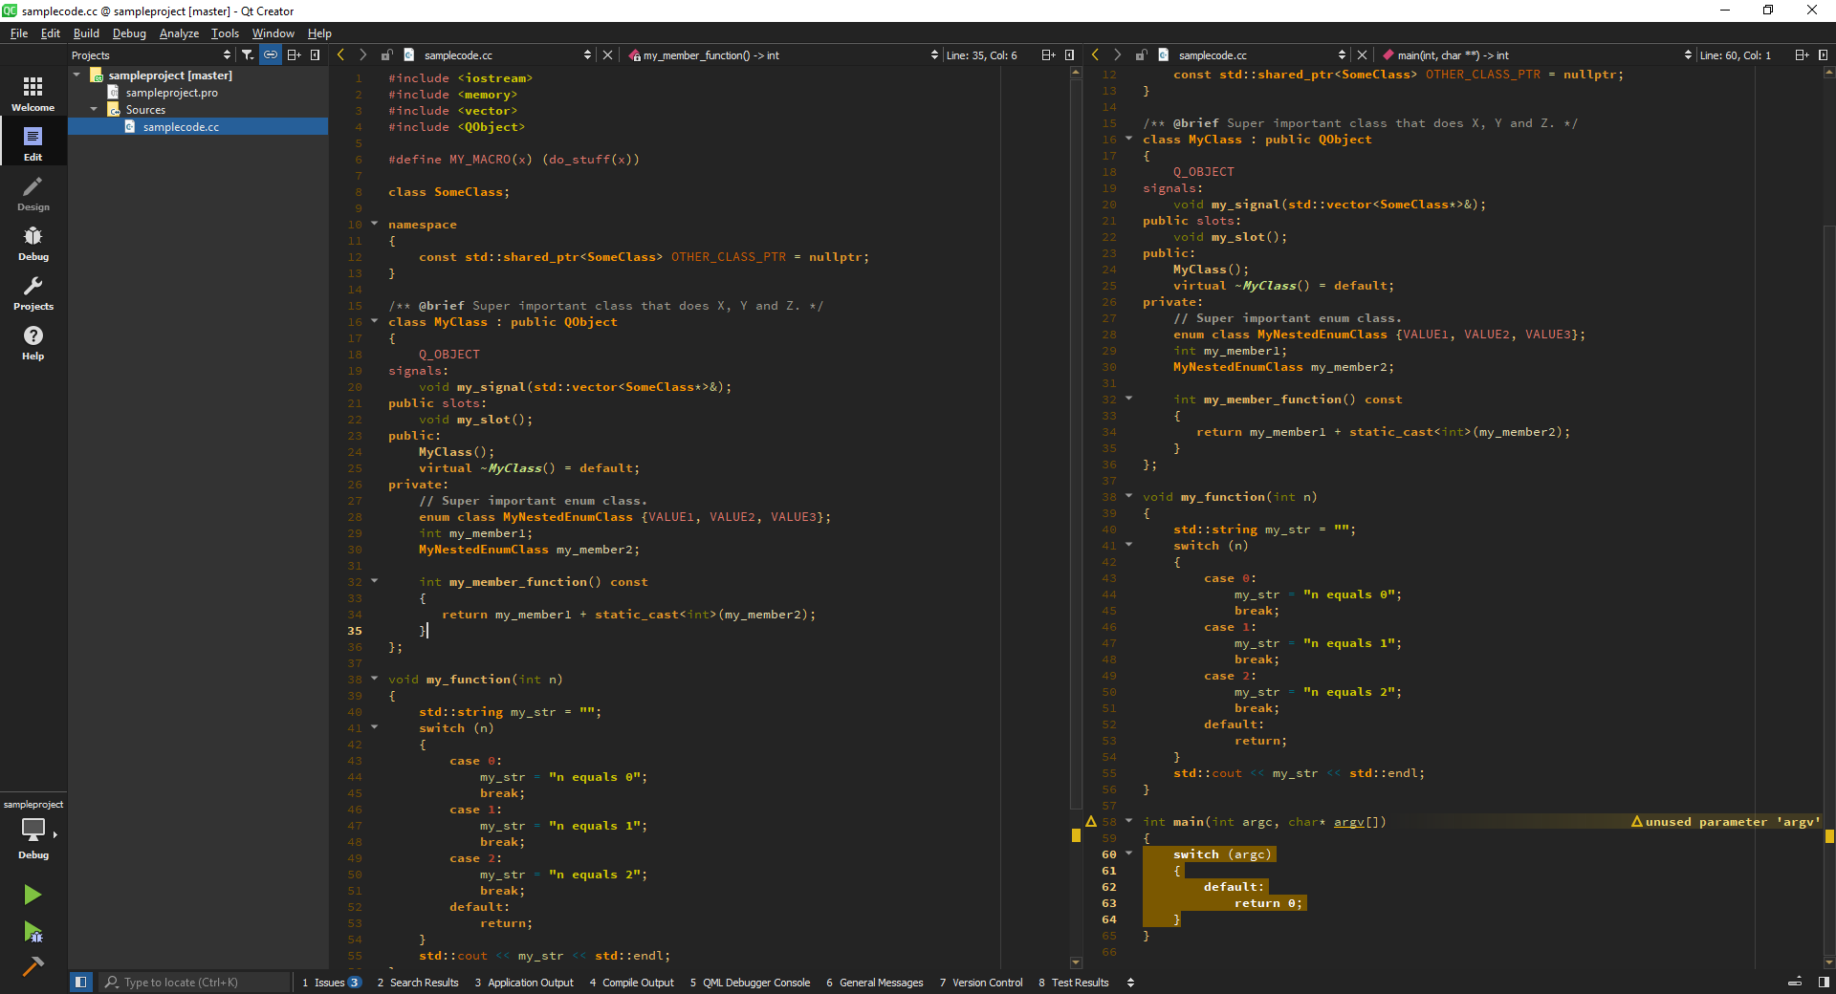Screen dimensions: 1836x994
Task: Close the Projects sidebar panel
Action: (x=315, y=55)
